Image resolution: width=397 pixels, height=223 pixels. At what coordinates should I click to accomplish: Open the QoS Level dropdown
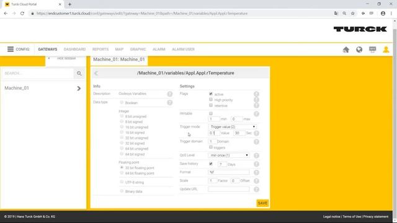[229, 155]
